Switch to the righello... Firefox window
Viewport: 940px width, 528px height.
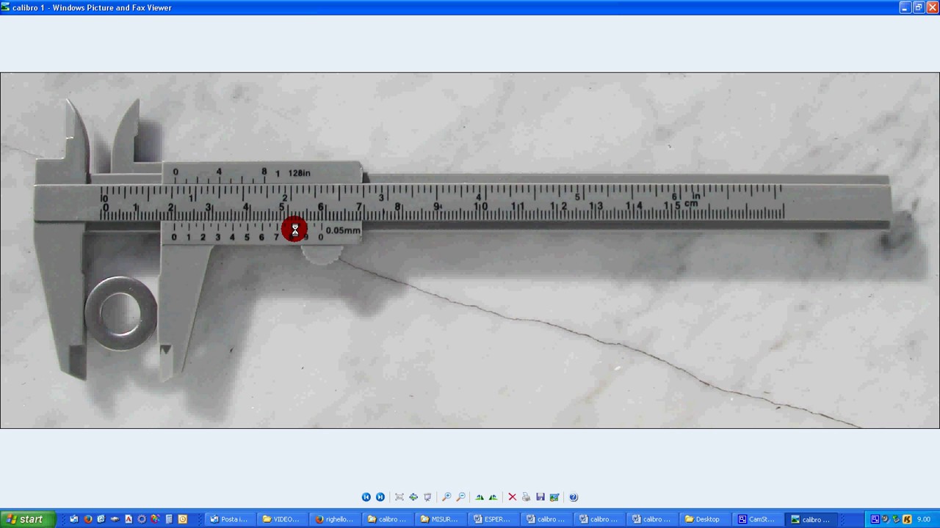click(335, 519)
